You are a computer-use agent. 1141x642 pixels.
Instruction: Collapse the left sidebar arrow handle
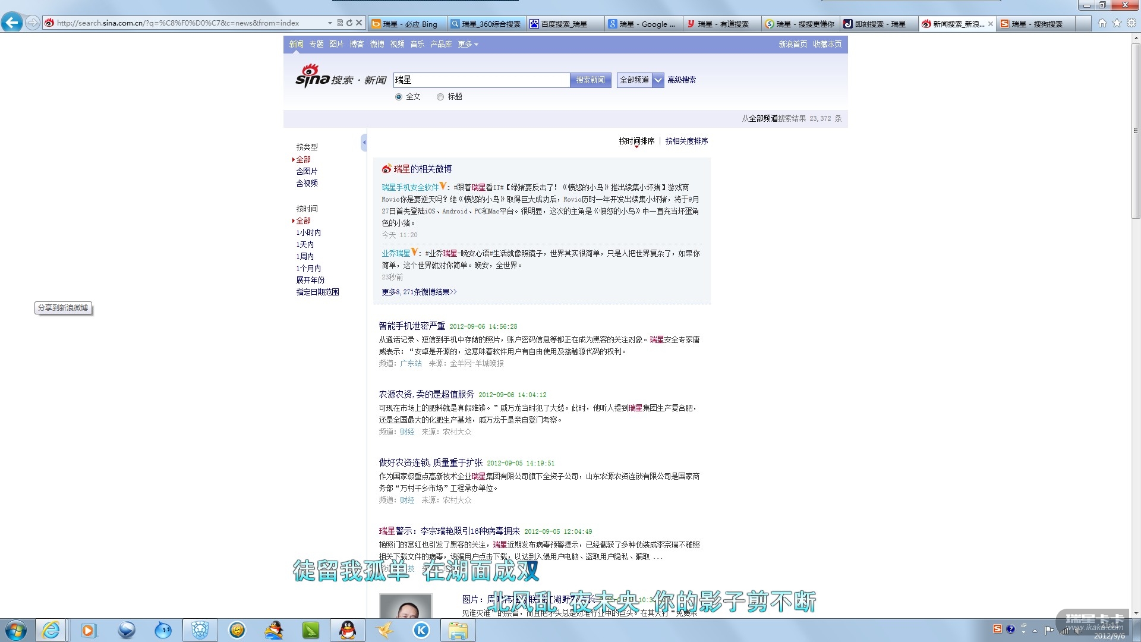tap(364, 143)
